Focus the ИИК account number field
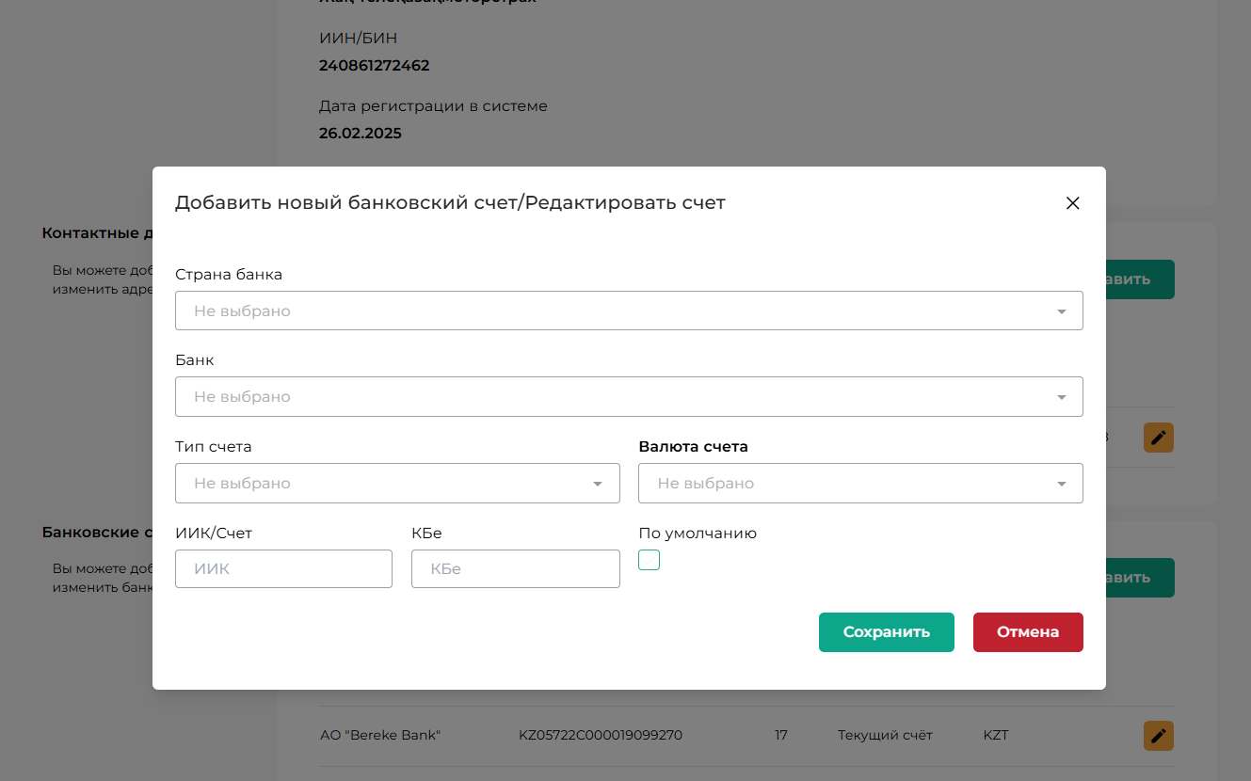 (x=283, y=569)
